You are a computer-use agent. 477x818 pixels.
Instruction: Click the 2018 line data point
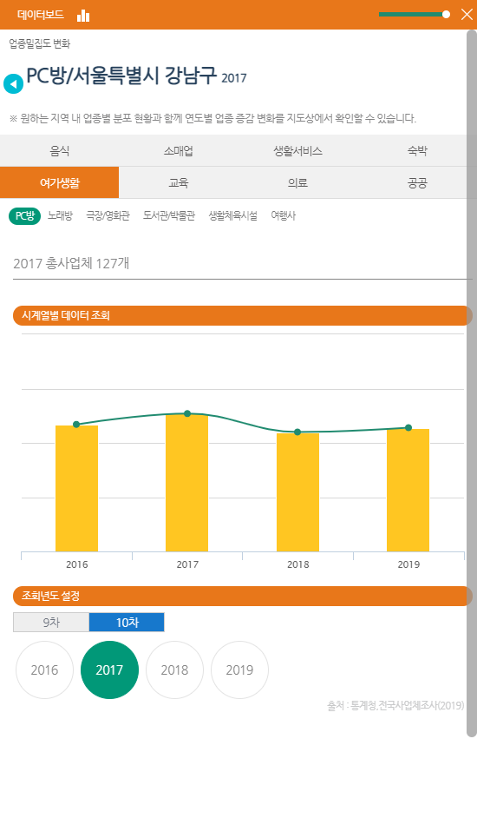[x=297, y=432]
